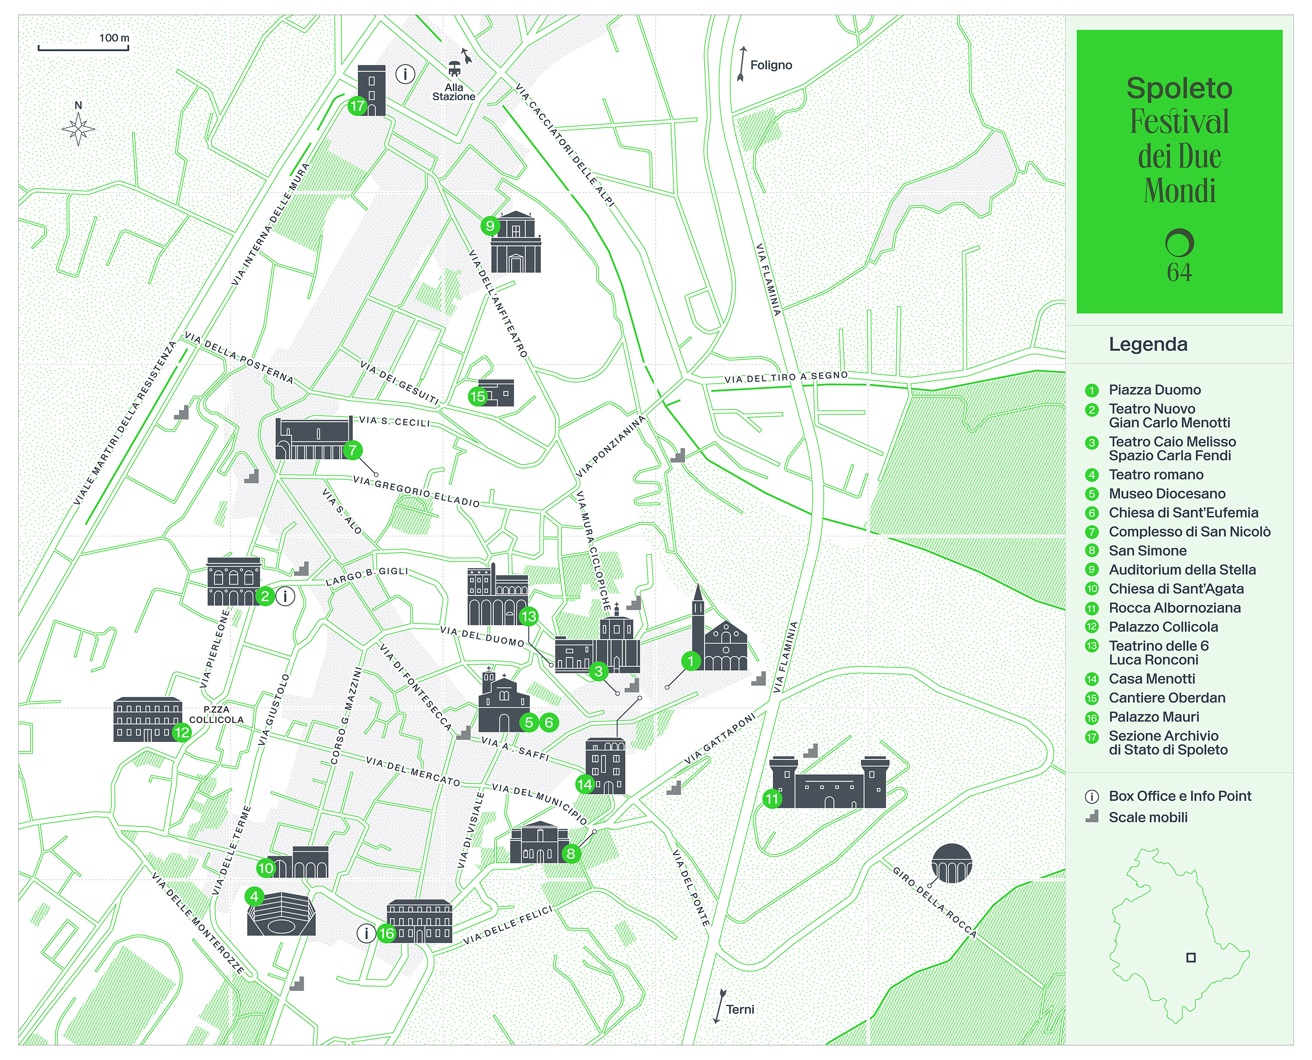Click the green Spoleto Festival title banner
This screenshot has height=1060, width=1312.
pyautogui.click(x=1179, y=171)
